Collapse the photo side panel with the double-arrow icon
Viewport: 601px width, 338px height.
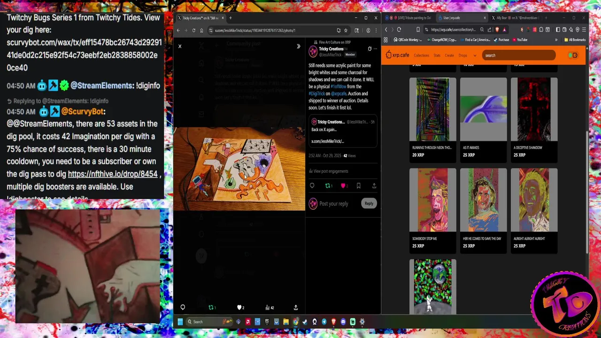[x=298, y=46]
